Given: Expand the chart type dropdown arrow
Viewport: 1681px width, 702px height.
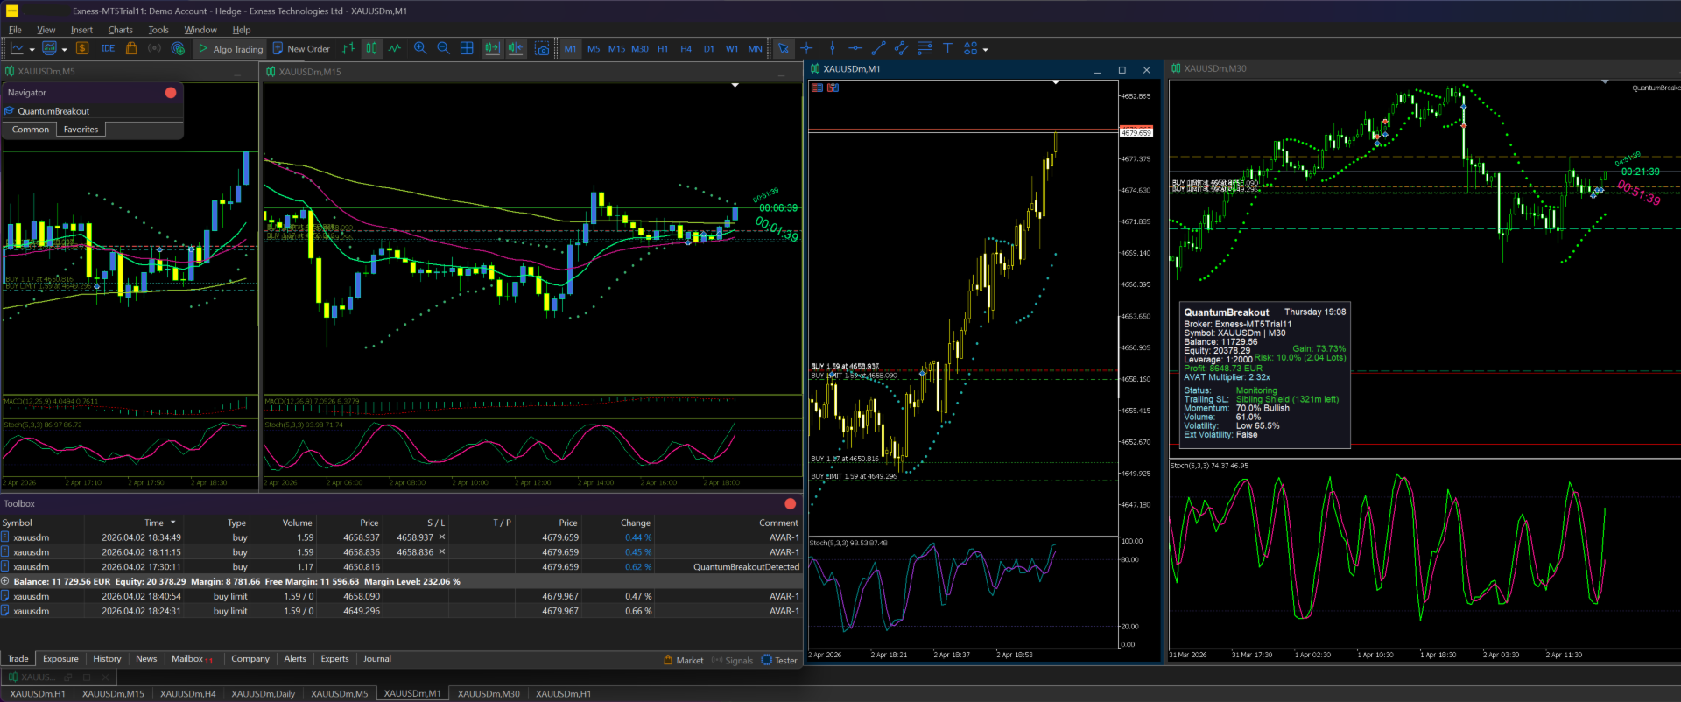Looking at the screenshot, I should point(32,50).
